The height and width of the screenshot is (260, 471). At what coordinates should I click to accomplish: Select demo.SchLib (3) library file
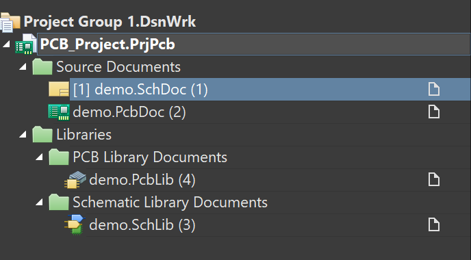(x=142, y=225)
